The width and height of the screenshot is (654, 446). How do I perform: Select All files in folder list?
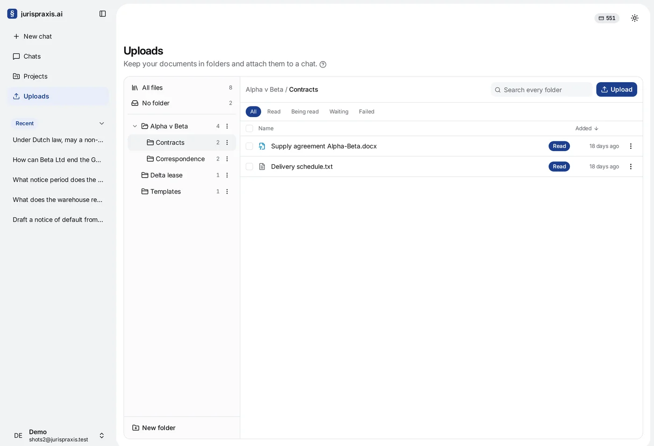click(182, 88)
